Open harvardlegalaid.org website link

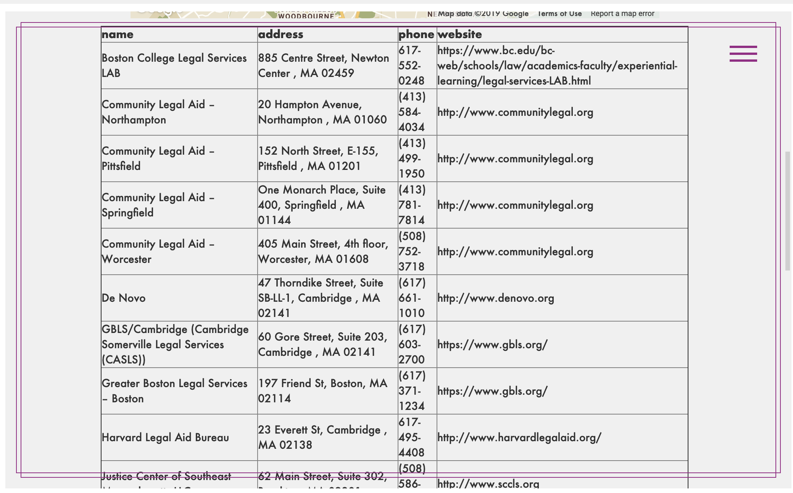point(519,438)
